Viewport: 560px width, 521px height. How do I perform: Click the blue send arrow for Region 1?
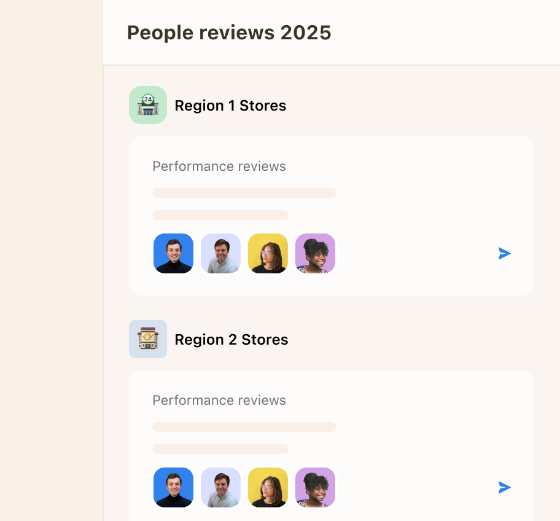(504, 253)
